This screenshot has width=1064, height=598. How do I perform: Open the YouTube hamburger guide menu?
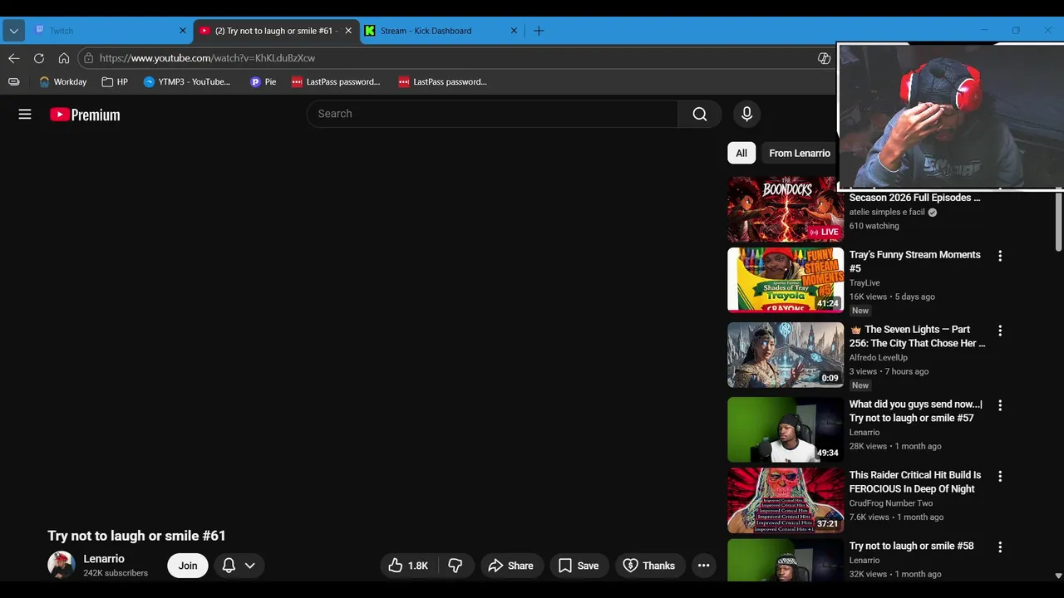(x=25, y=115)
